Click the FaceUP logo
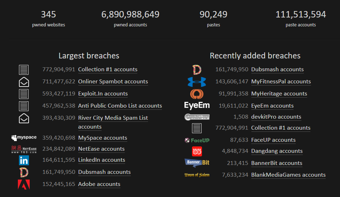Image resolution: width=340 pixels, height=197 pixels. tap(197, 140)
